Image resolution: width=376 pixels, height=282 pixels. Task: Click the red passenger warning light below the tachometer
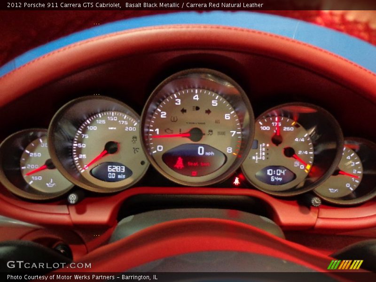(x=236, y=181)
